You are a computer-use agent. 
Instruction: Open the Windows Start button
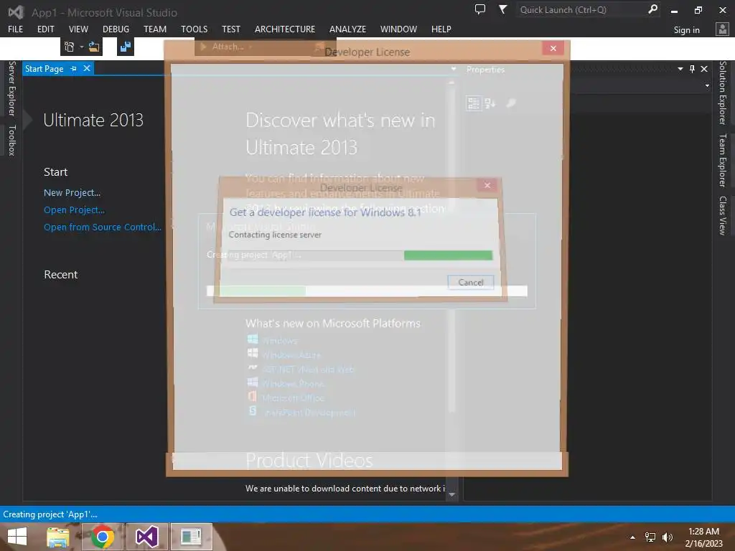tap(17, 537)
